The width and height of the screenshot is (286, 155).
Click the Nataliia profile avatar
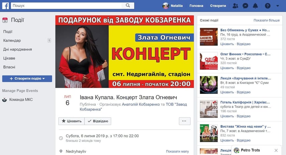point(166,6)
